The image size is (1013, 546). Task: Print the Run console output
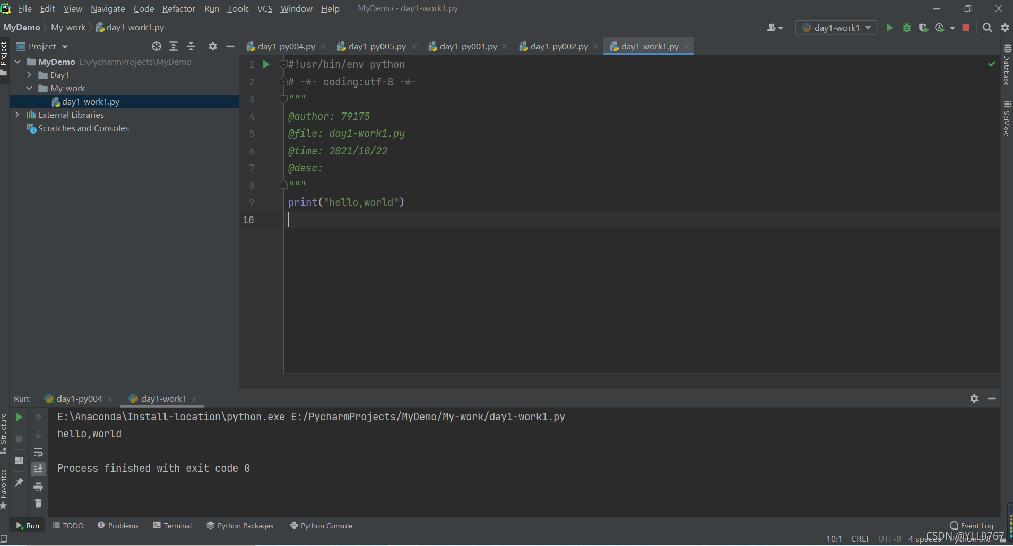[38, 487]
